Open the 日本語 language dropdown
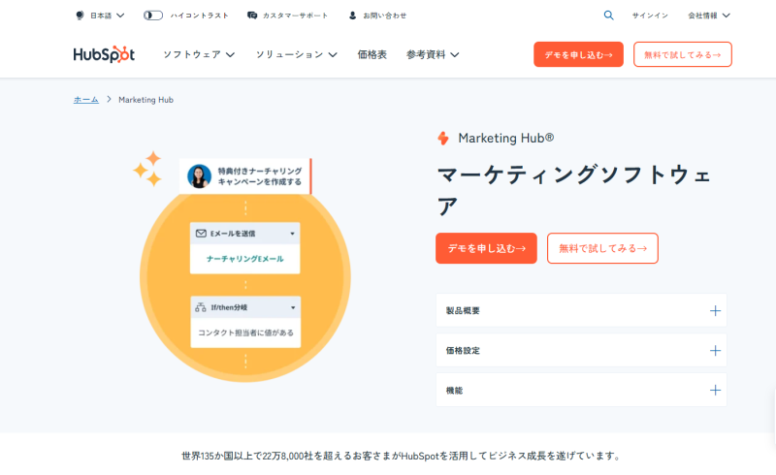This screenshot has height=475, width=776. [x=107, y=16]
